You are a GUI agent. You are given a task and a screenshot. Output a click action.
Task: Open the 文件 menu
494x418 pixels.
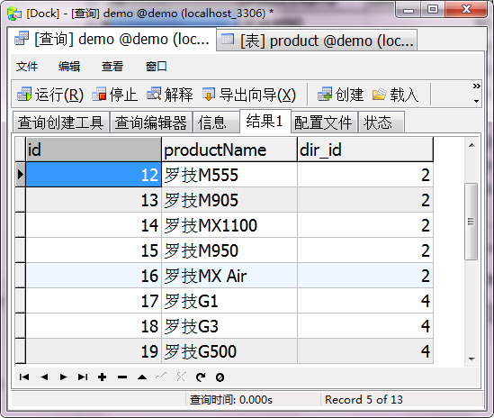pyautogui.click(x=27, y=67)
